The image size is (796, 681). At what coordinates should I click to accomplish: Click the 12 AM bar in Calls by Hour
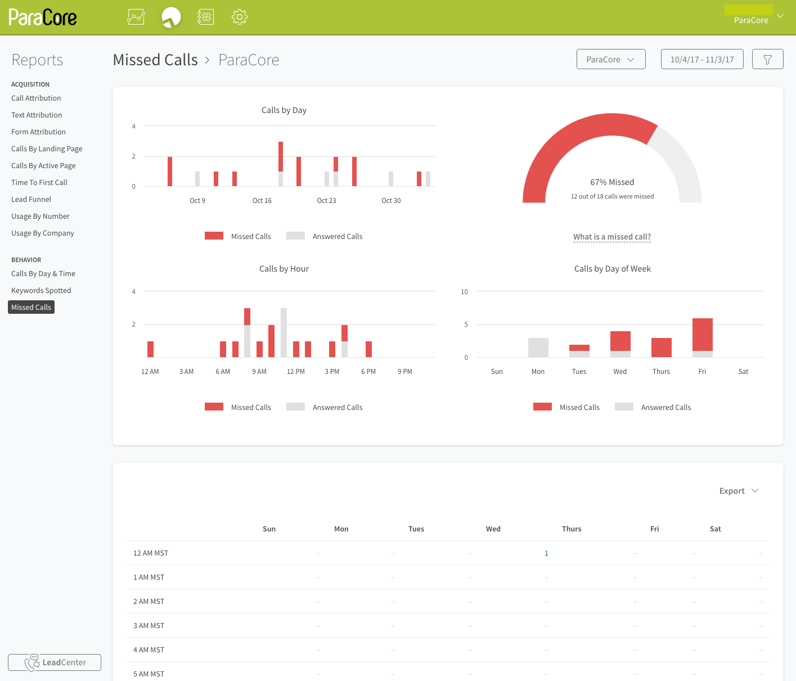tap(150, 349)
